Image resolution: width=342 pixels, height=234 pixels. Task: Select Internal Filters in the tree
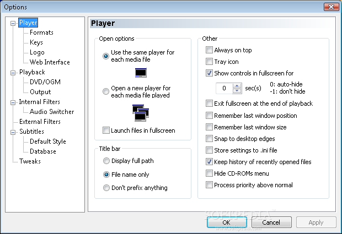click(40, 102)
